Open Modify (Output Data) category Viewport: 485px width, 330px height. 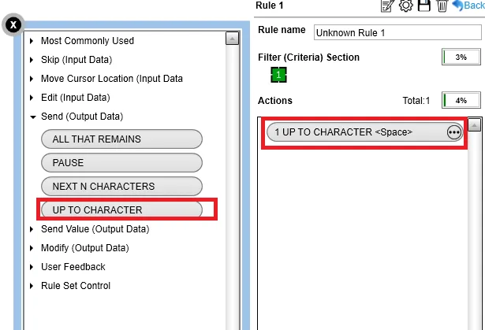[79, 248]
